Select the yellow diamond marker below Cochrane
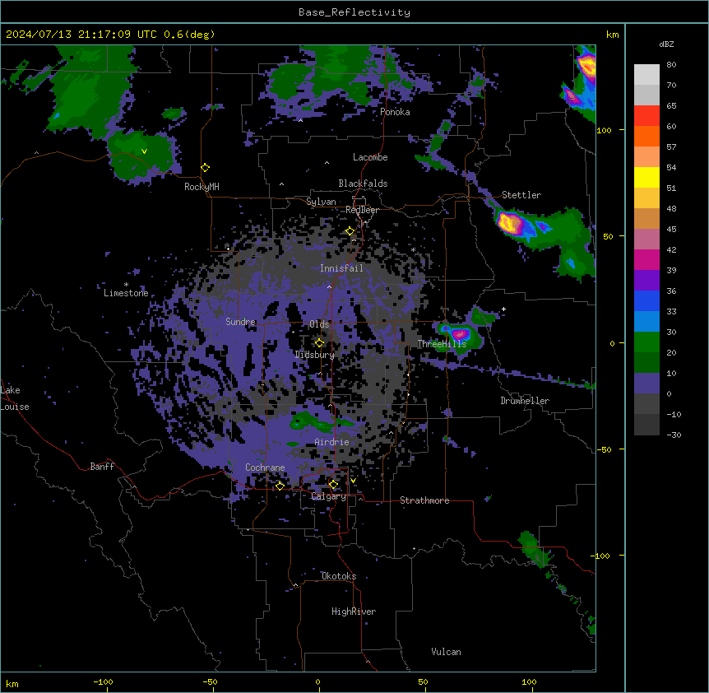Screen dimensions: 709x693 [280, 486]
